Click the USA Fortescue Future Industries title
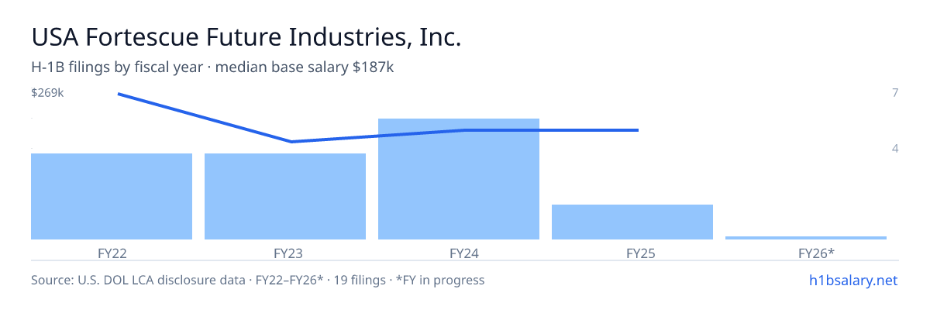The width and height of the screenshot is (930, 310). (x=246, y=37)
